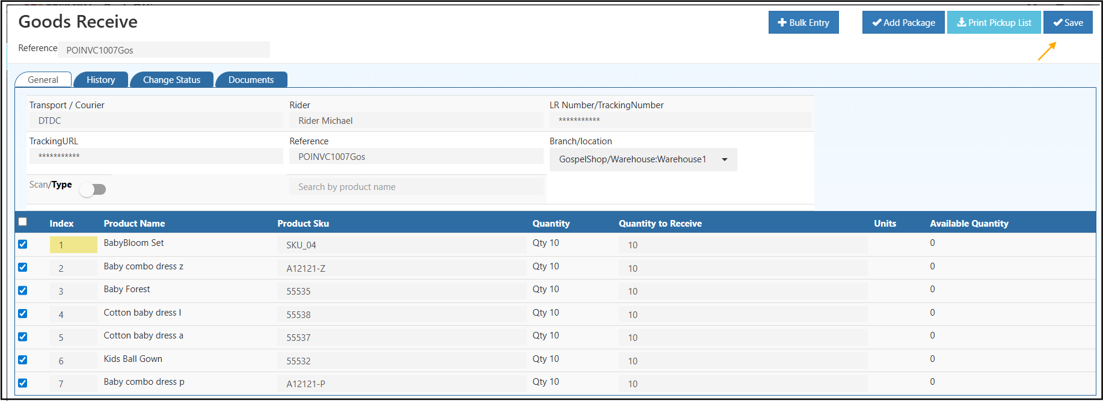Open the Change Status tab
The height and width of the screenshot is (401, 1103).
(171, 80)
